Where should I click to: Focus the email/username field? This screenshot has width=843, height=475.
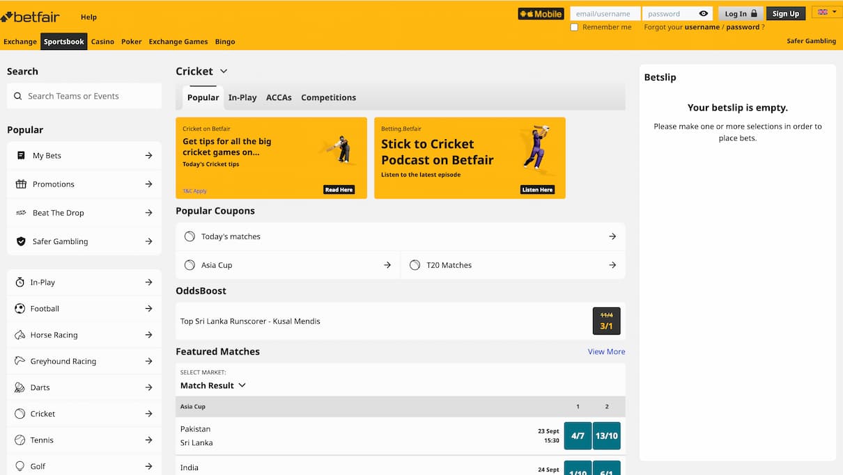point(605,13)
